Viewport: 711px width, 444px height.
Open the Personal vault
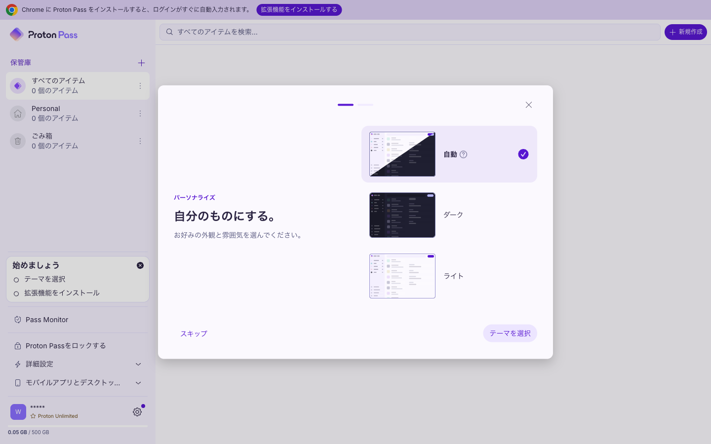click(78, 113)
